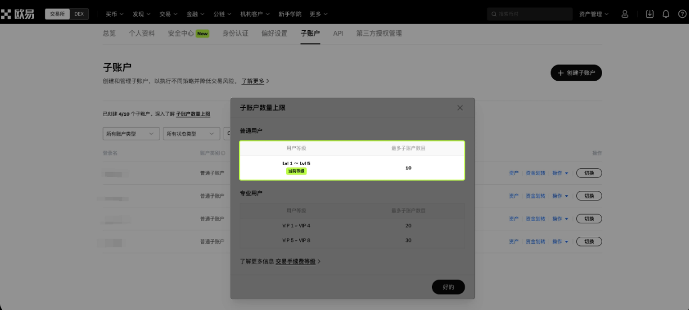The image size is (689, 310).
Task: Open the 所有状态类型 dropdown
Action: [191, 133]
